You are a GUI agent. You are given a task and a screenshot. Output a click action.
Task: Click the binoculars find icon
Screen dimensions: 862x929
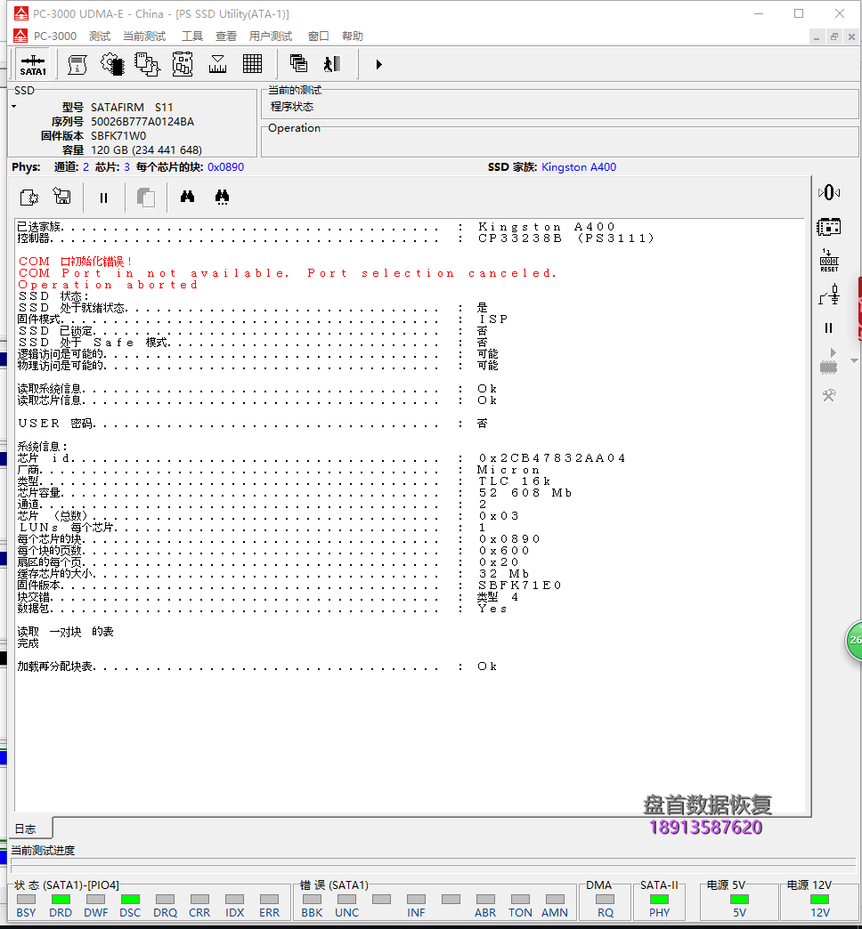187,196
